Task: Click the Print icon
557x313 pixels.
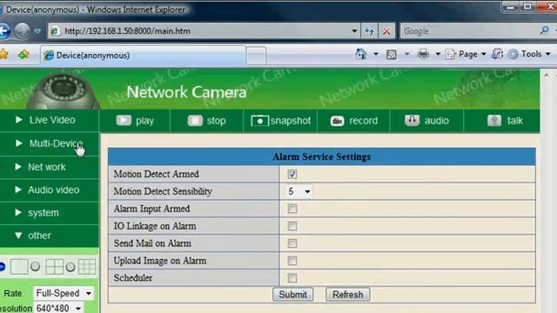Action: click(423, 54)
